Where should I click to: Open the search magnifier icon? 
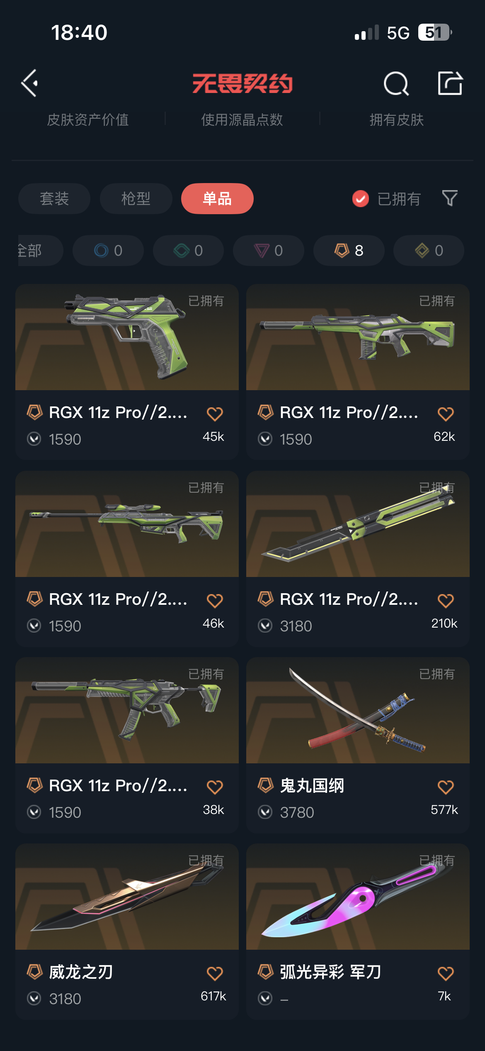(x=396, y=84)
